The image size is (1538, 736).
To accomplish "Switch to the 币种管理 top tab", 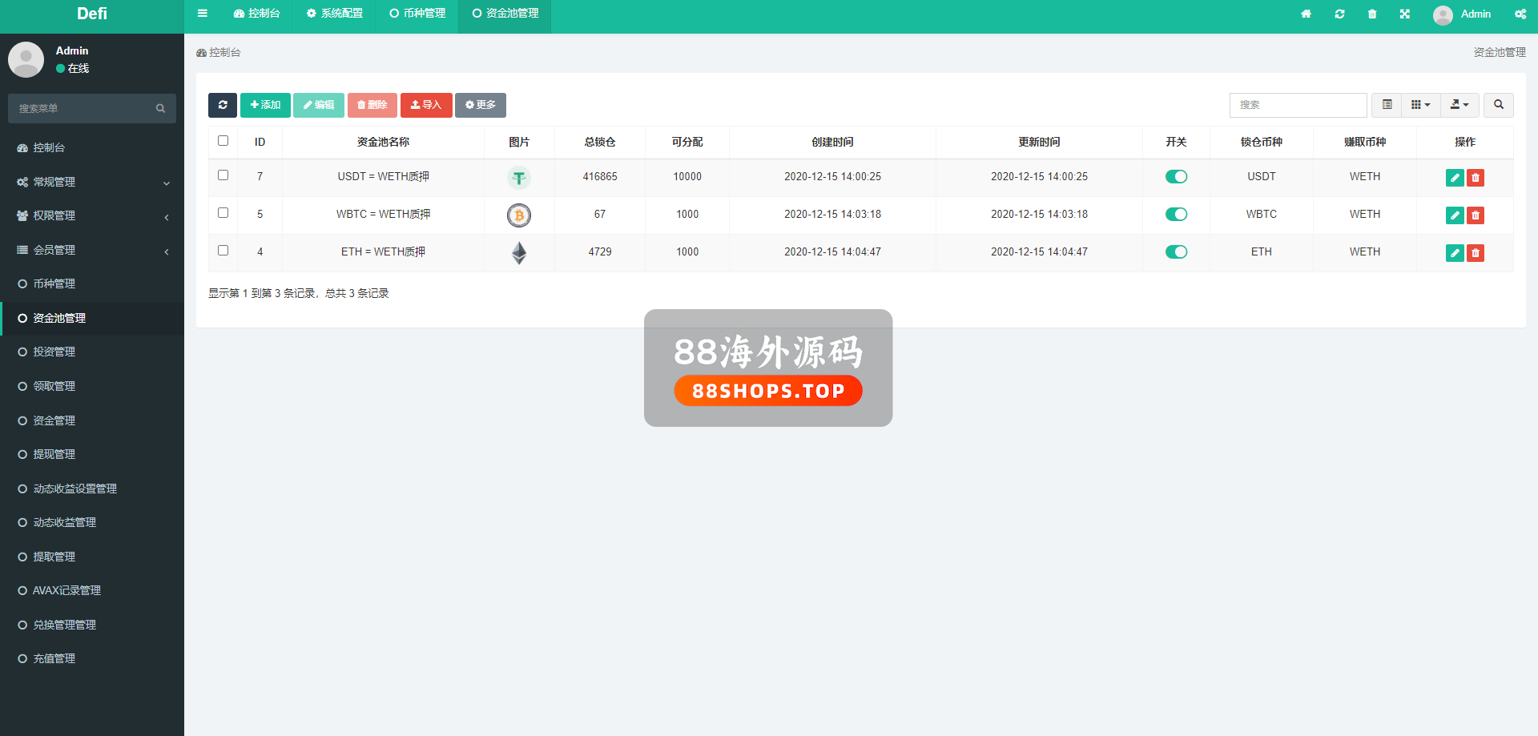I will click(417, 14).
